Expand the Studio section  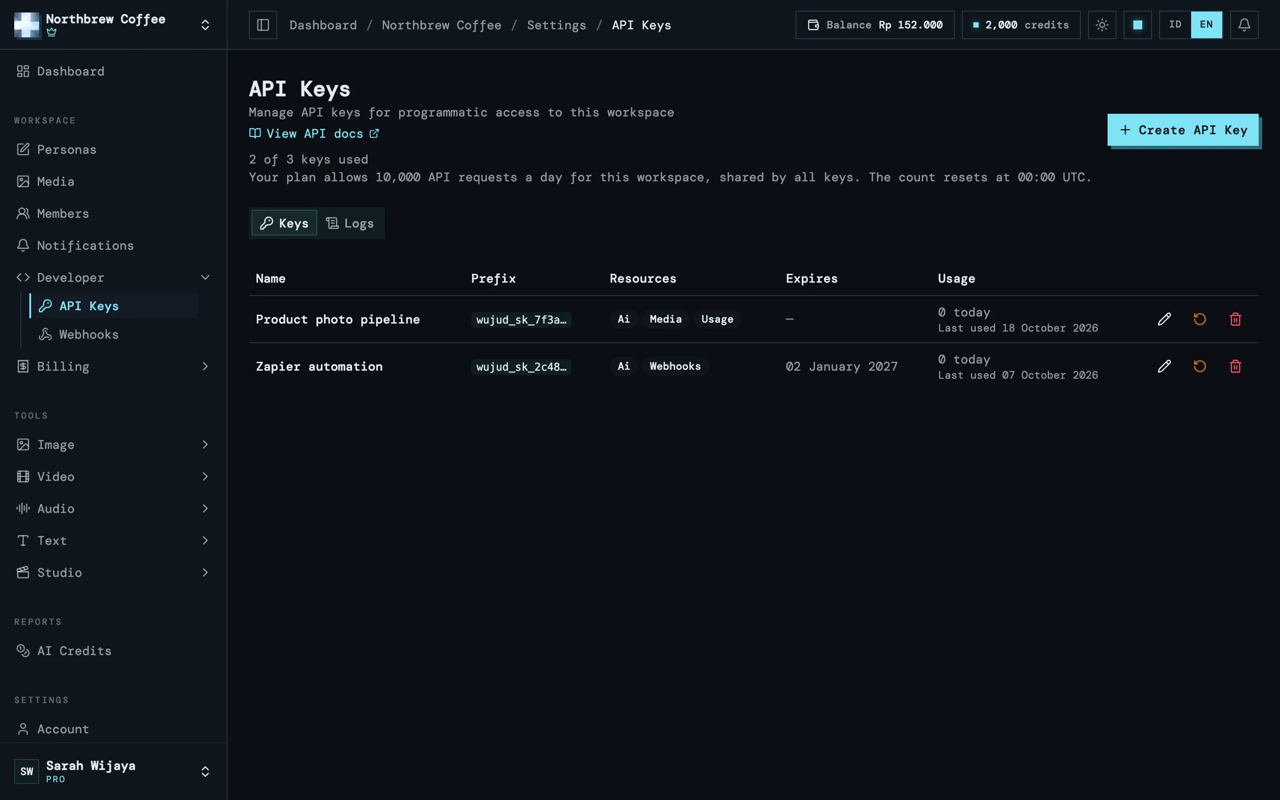click(113, 572)
